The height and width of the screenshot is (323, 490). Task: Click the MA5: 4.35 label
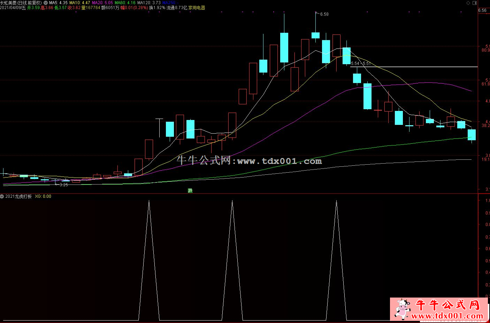point(58,3)
